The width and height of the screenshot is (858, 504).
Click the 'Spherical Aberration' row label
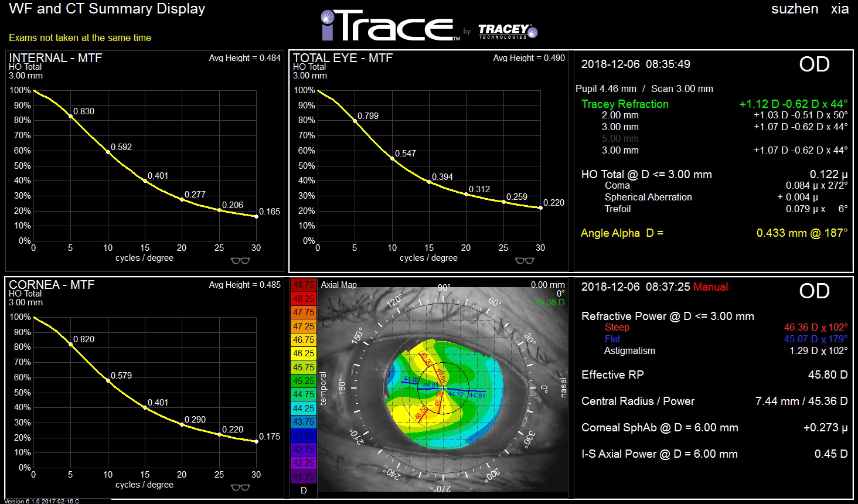coord(648,197)
